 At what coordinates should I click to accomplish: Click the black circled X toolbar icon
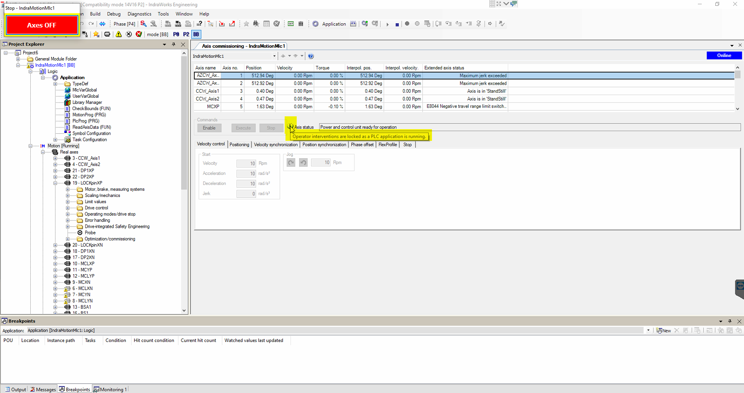(x=129, y=34)
